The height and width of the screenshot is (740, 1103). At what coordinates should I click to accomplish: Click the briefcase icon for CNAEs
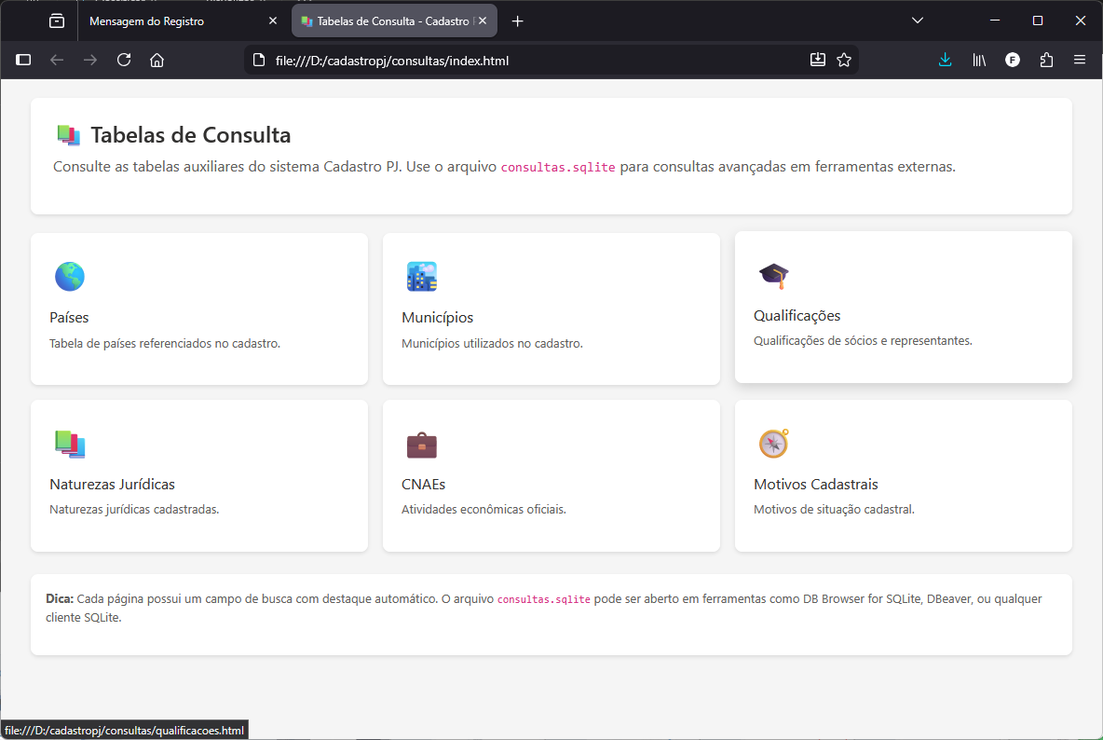(x=421, y=445)
